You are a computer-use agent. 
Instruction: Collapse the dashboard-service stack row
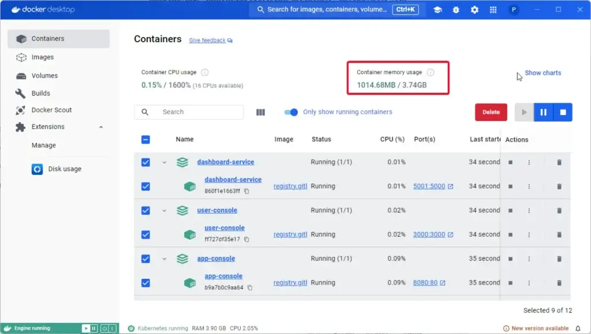tap(164, 162)
